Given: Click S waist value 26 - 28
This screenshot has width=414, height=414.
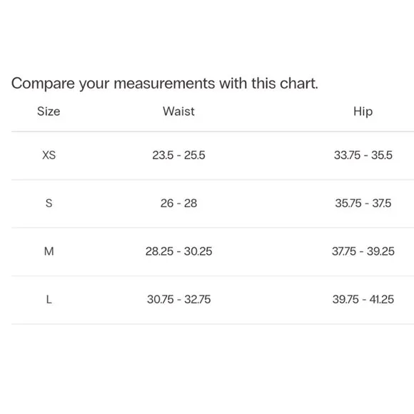Looking at the screenshot, I should click(x=178, y=203).
